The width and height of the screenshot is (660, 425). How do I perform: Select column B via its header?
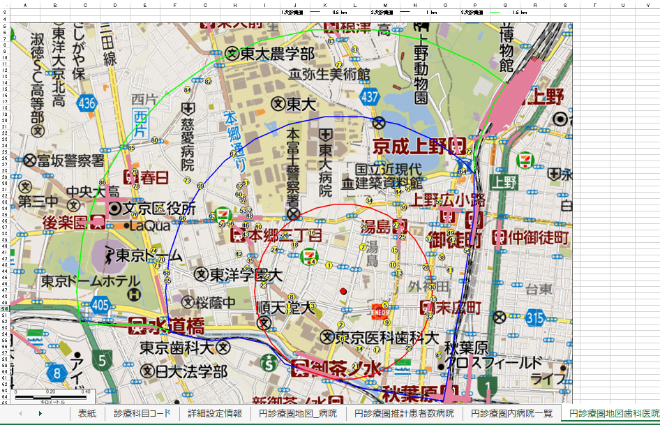[55, 5]
